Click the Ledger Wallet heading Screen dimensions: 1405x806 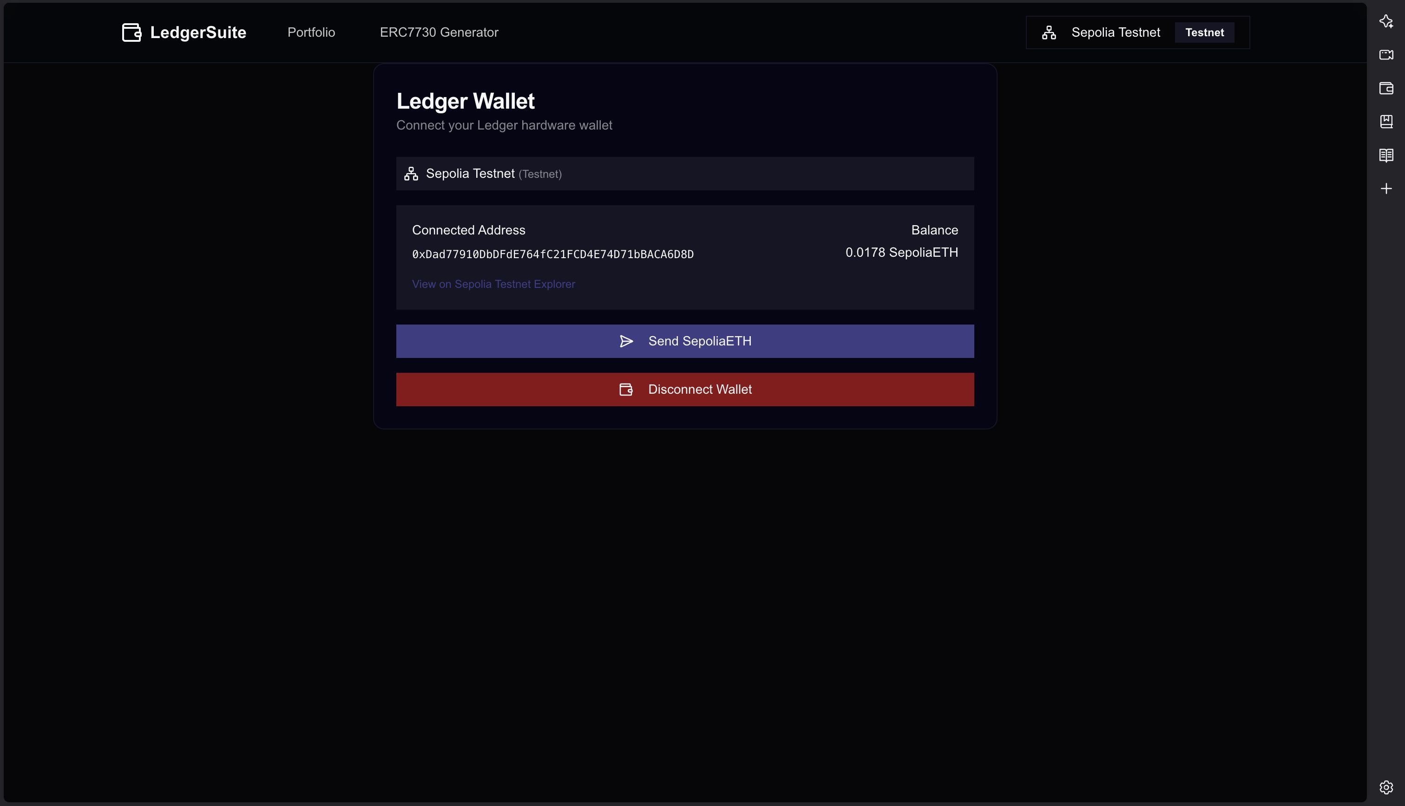click(x=465, y=101)
